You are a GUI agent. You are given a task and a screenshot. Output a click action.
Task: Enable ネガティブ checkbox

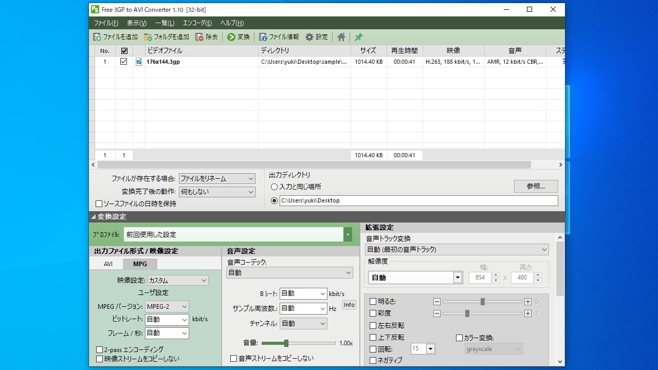pyautogui.click(x=373, y=360)
